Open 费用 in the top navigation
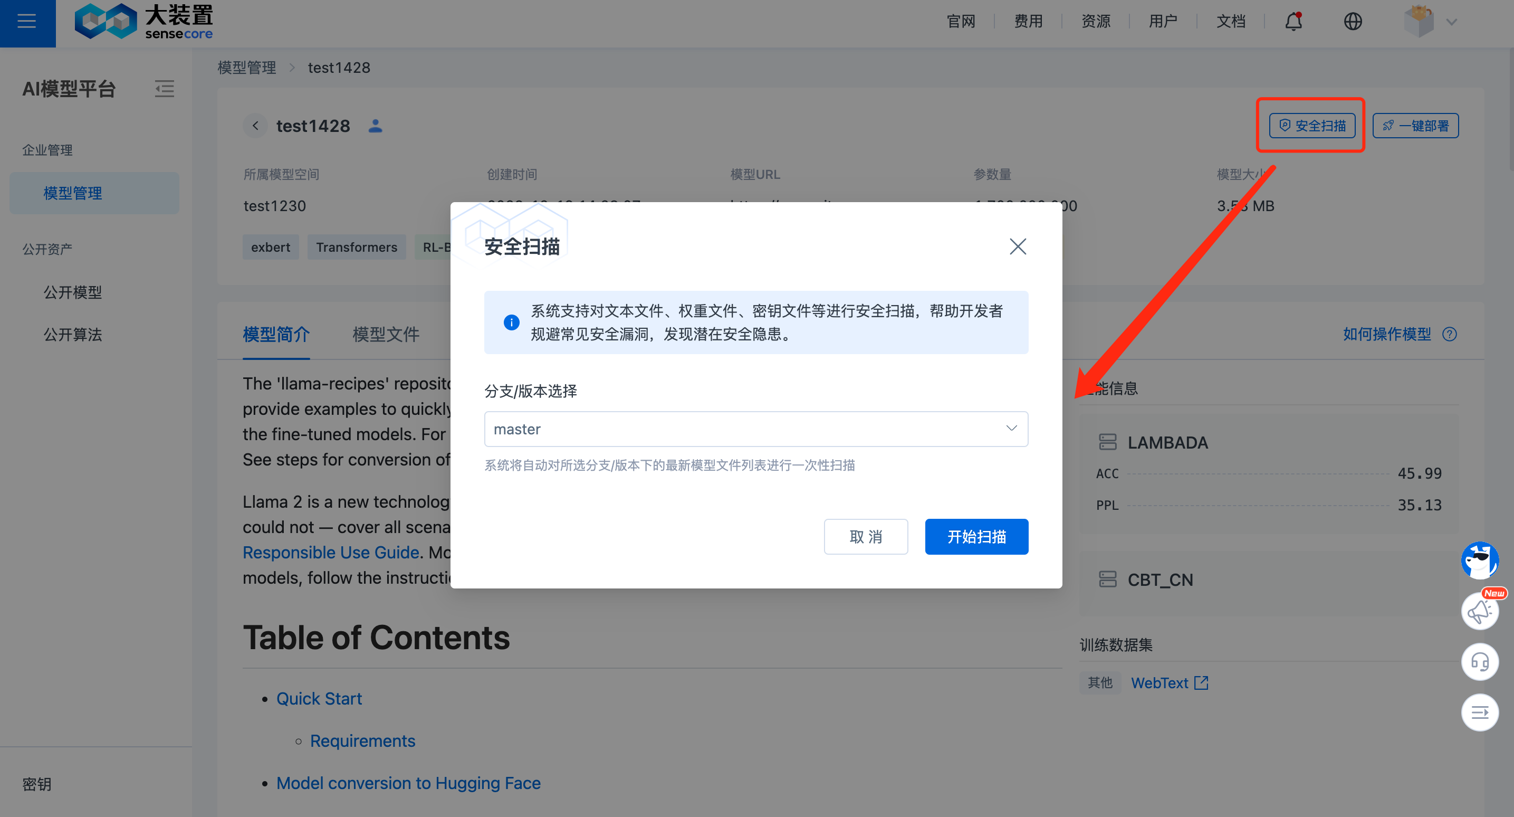Viewport: 1514px width, 817px height. click(x=1029, y=22)
